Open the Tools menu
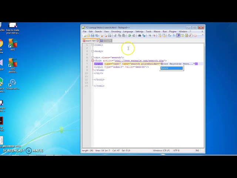Viewport: 237px width, 178px height. coord(148,32)
